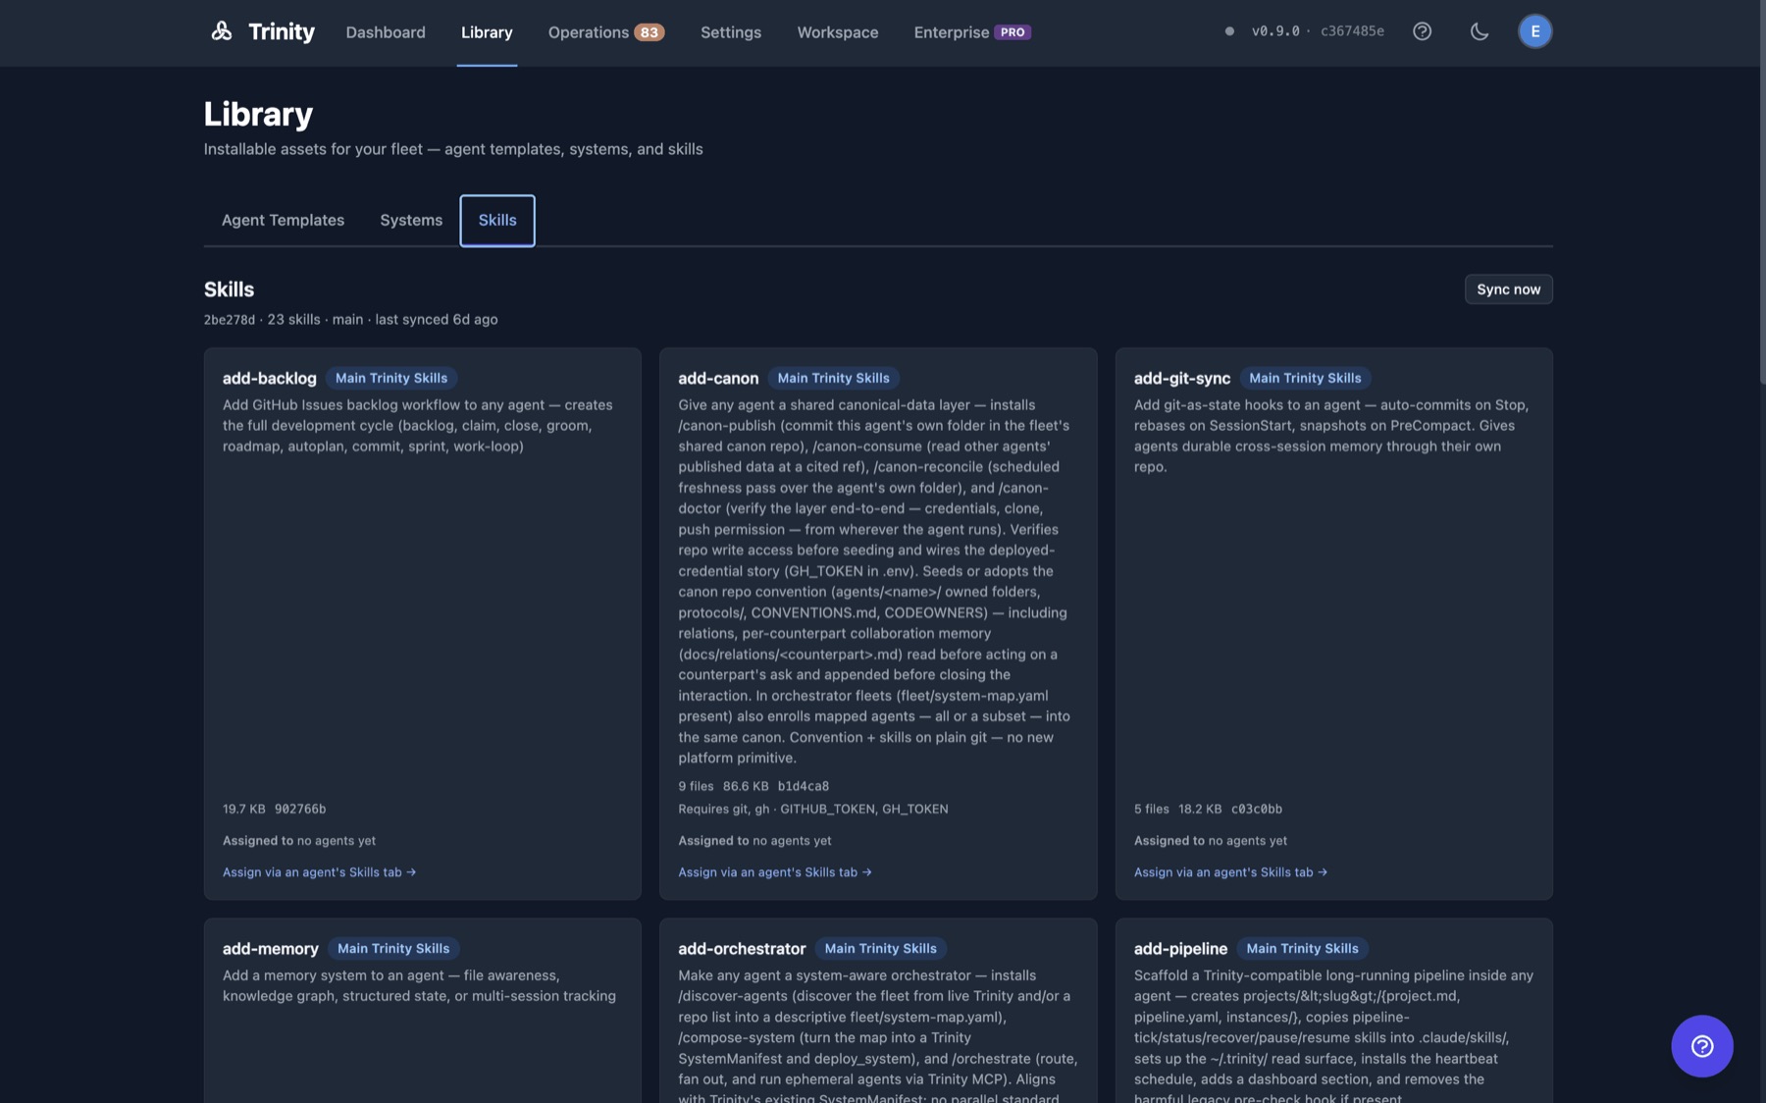
Task: Click the add-pipeline skill title
Action: [1180, 949]
